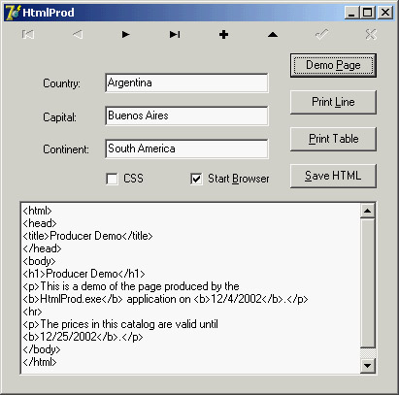Click the Print Line button
The width and height of the screenshot is (399, 395).
pyautogui.click(x=333, y=102)
